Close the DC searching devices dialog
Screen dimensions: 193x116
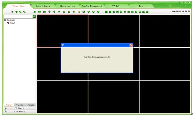(x=131, y=45)
